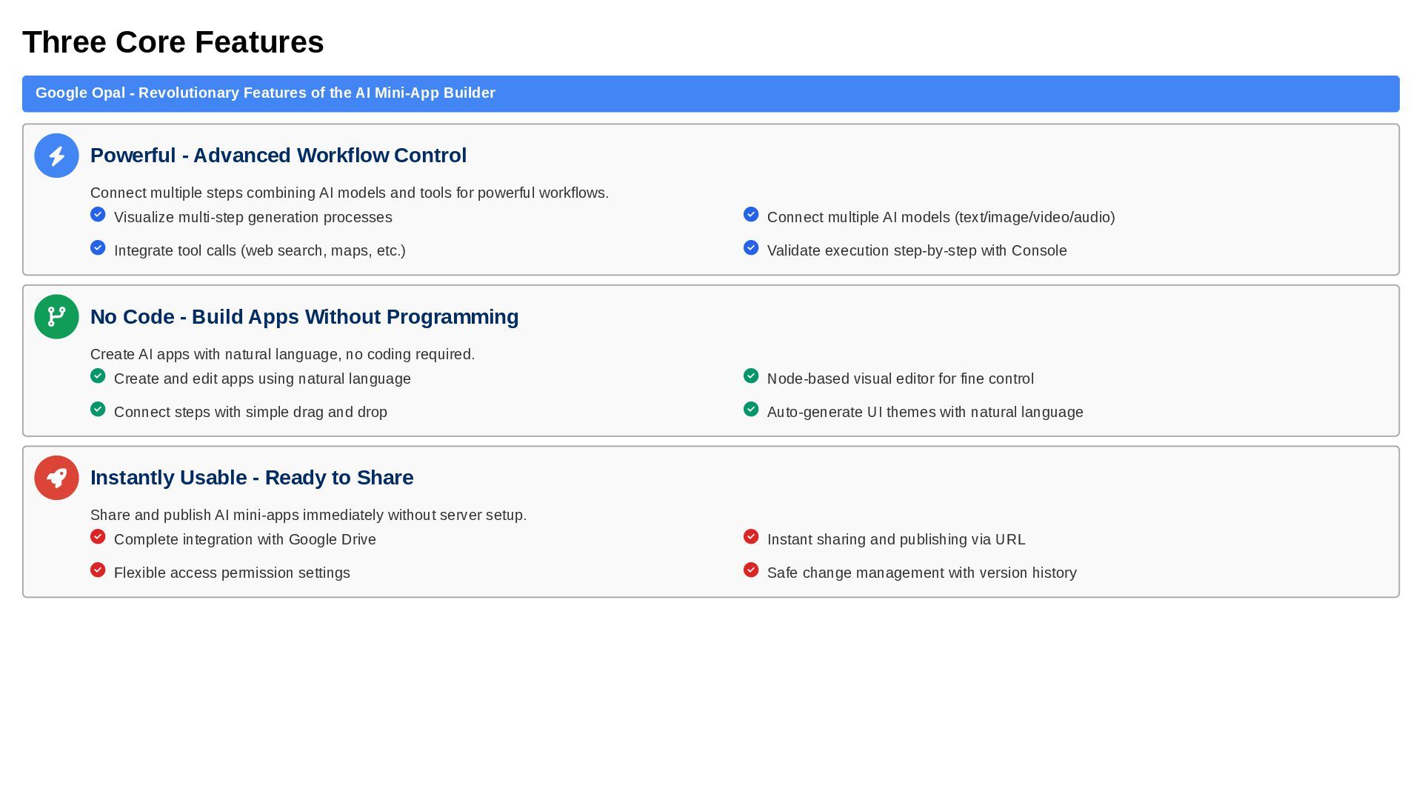
Task: Click the Three Core Features title
Action: (x=173, y=42)
